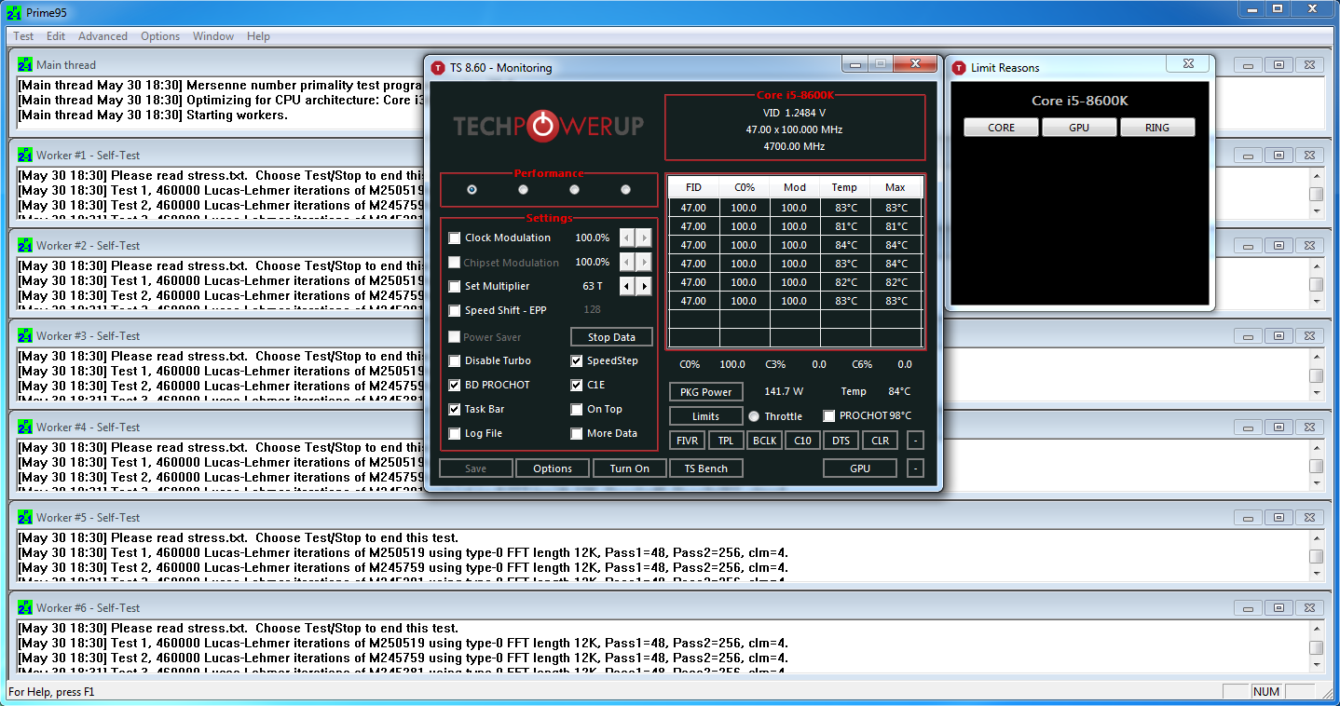Click the Main thread window icon

[25, 65]
